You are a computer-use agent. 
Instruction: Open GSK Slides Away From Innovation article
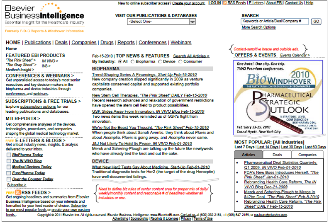pos(148,111)
